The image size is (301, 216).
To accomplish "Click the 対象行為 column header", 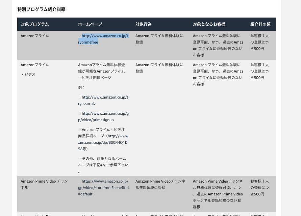I will click(143, 24).
